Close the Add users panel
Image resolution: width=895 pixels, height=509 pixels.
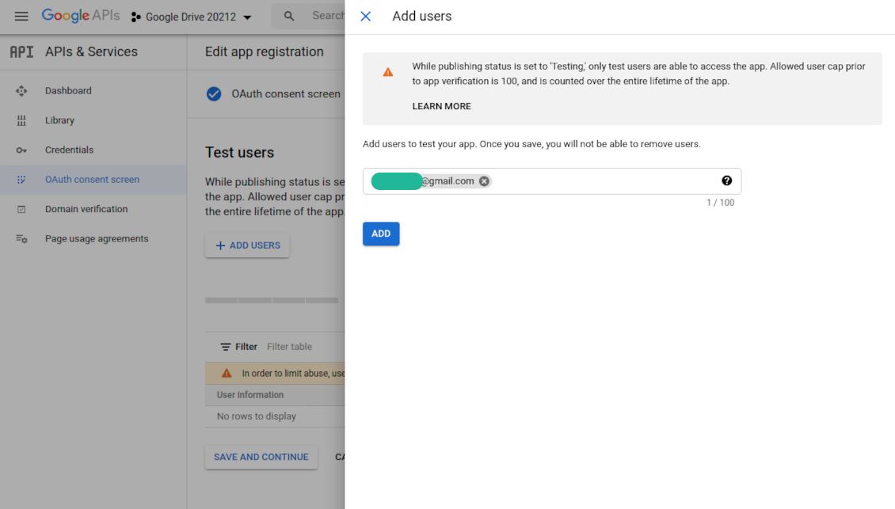[x=365, y=17]
